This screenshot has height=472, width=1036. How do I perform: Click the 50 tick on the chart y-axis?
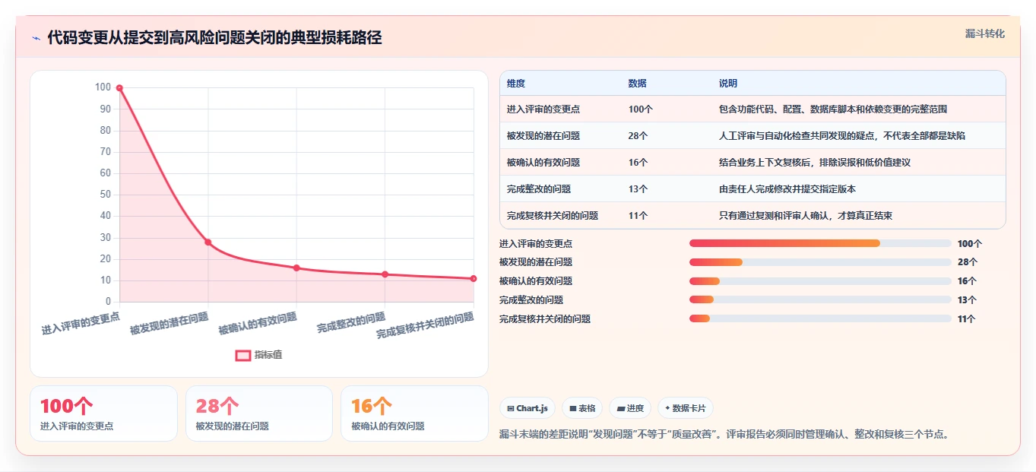[x=105, y=195]
